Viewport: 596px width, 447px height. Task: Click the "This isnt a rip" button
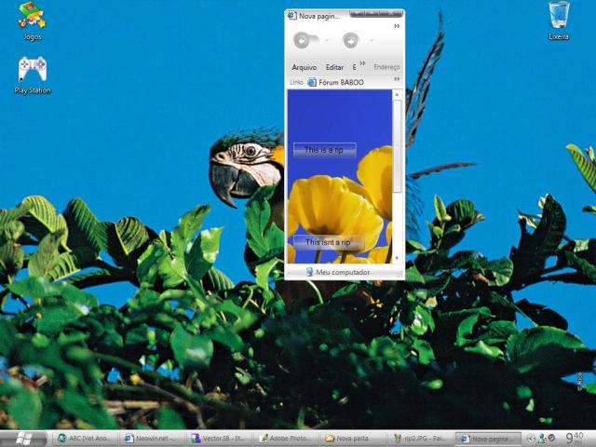pyautogui.click(x=328, y=242)
